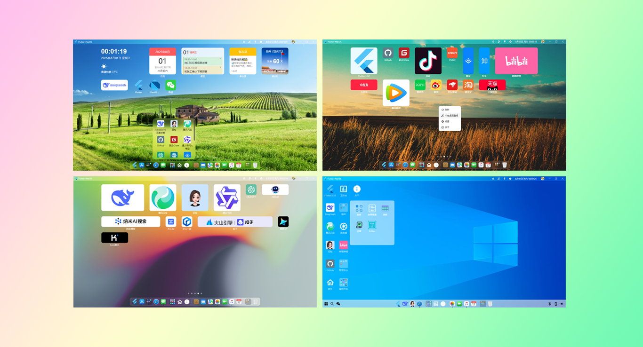Open the 小红书 (Xiaohongshu) app

tap(364, 85)
